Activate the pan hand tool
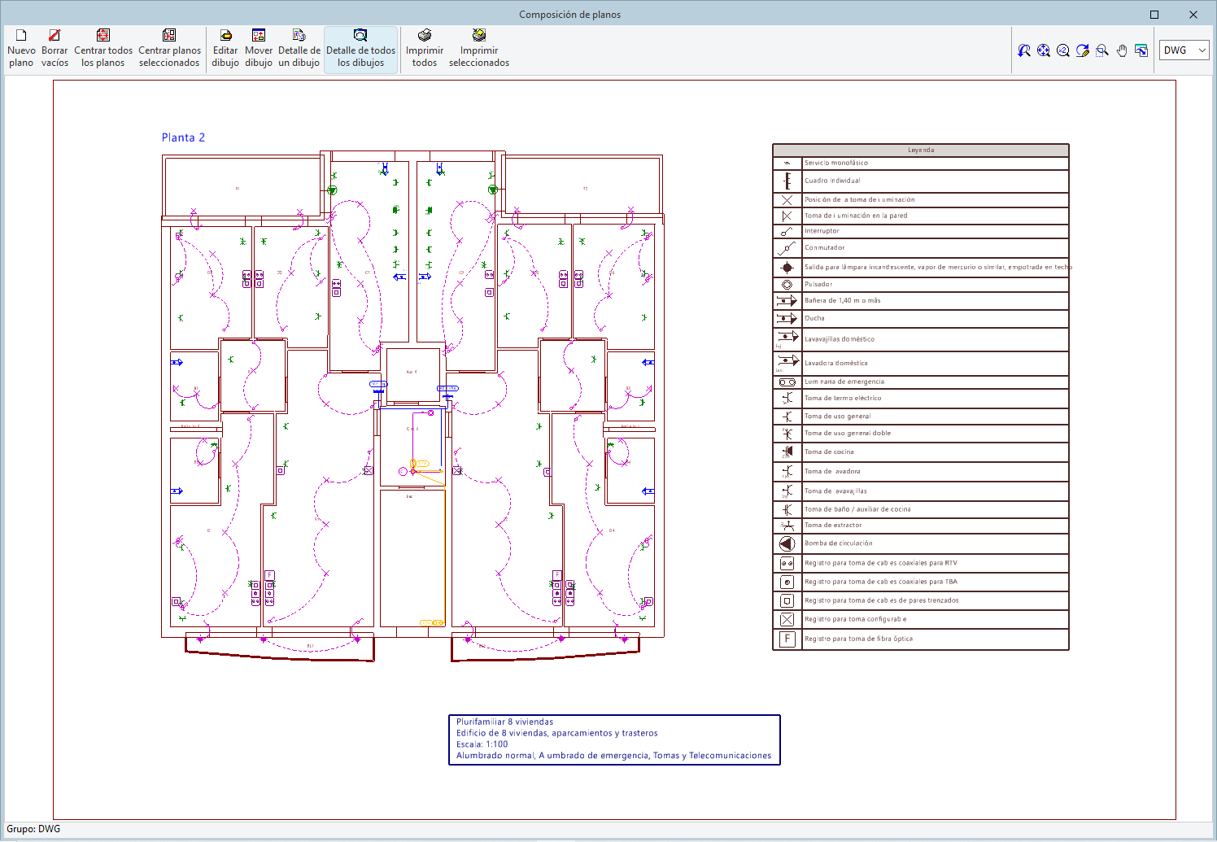Viewport: 1217px width, 842px height. 1122,50
